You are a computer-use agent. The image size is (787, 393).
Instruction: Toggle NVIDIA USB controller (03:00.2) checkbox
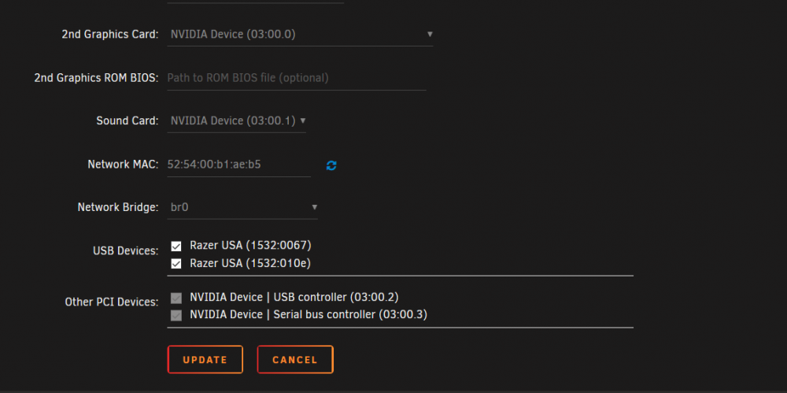pyautogui.click(x=176, y=298)
